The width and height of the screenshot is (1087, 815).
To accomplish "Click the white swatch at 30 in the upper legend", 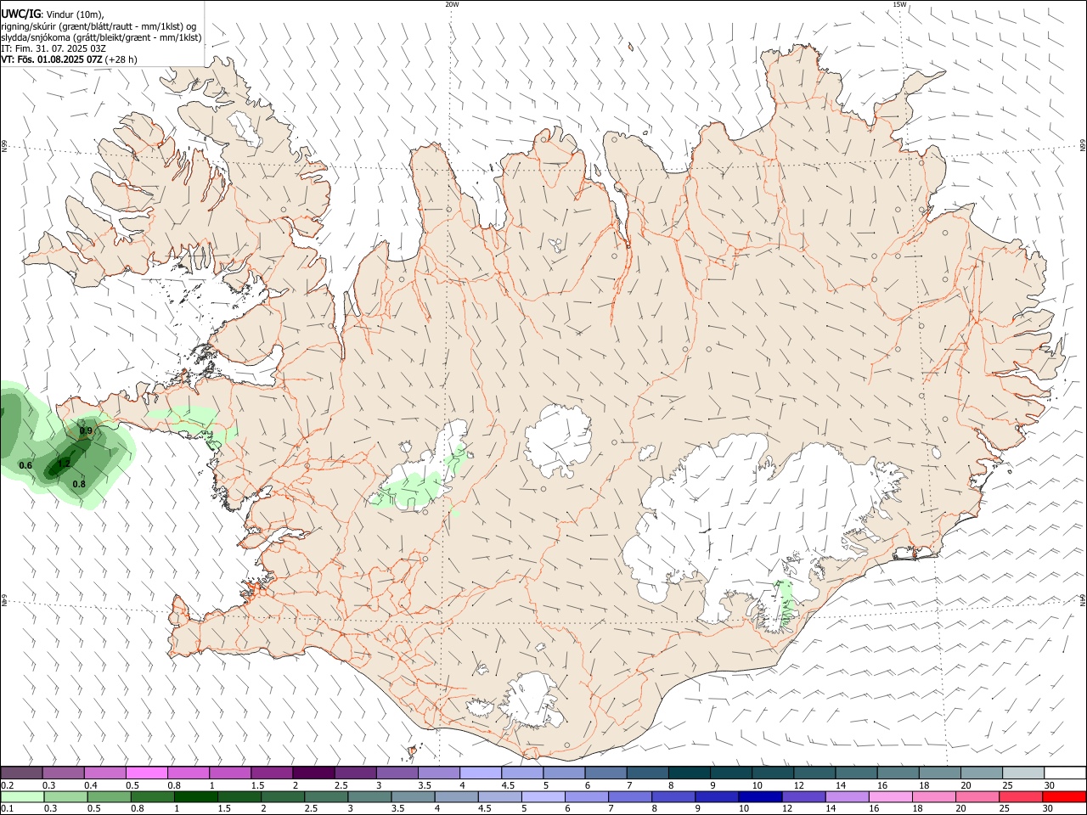I will tap(1065, 773).
